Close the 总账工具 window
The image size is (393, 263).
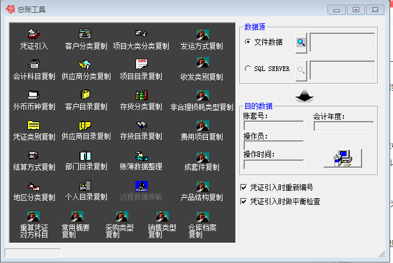tap(375, 10)
